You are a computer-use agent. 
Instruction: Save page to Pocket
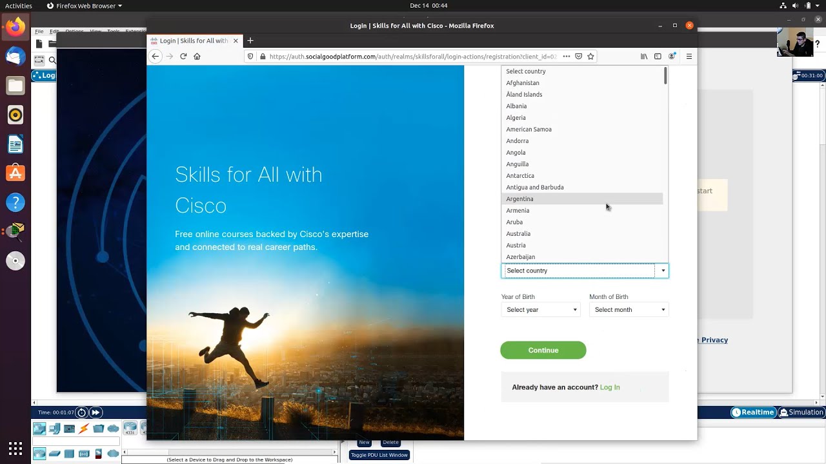pyautogui.click(x=579, y=56)
